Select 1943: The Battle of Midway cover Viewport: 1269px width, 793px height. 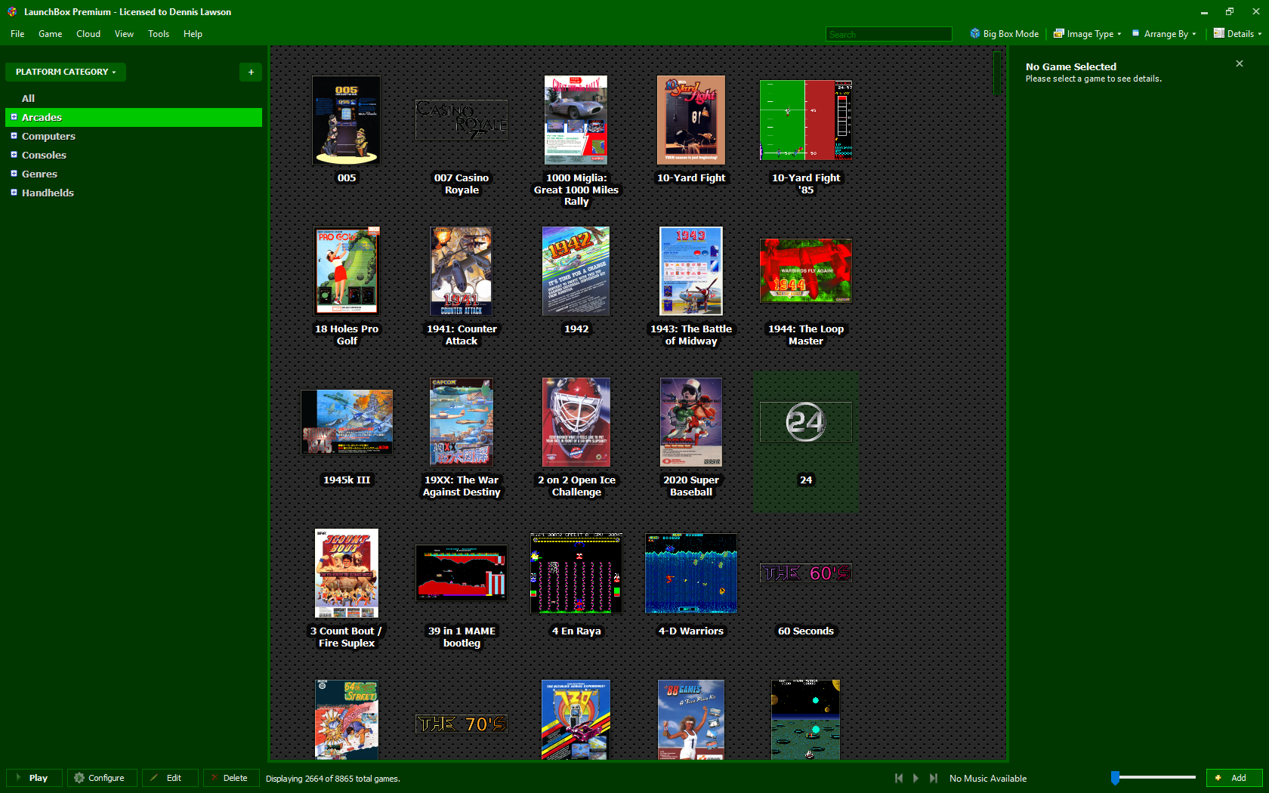691,271
